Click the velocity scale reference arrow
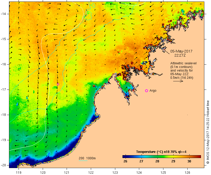Screen dimensions: 211x175 point(178,81)
